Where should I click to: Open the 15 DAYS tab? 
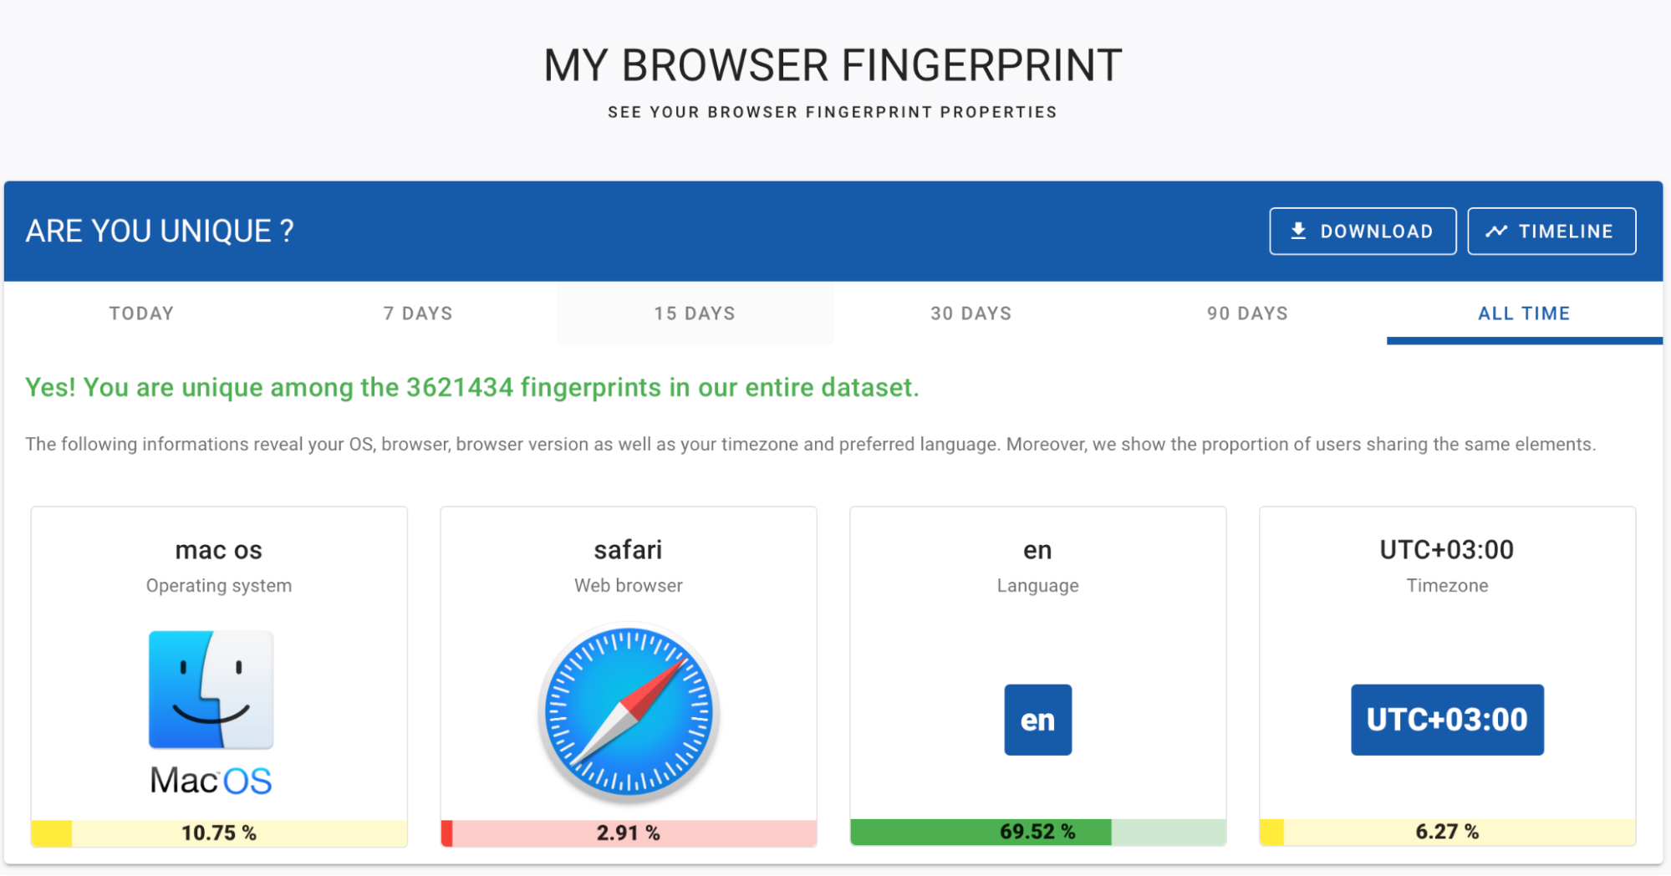pos(695,313)
